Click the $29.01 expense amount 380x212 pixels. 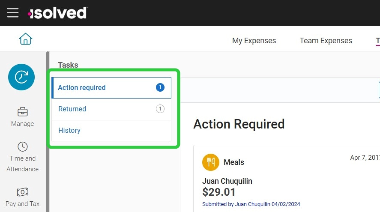click(219, 192)
